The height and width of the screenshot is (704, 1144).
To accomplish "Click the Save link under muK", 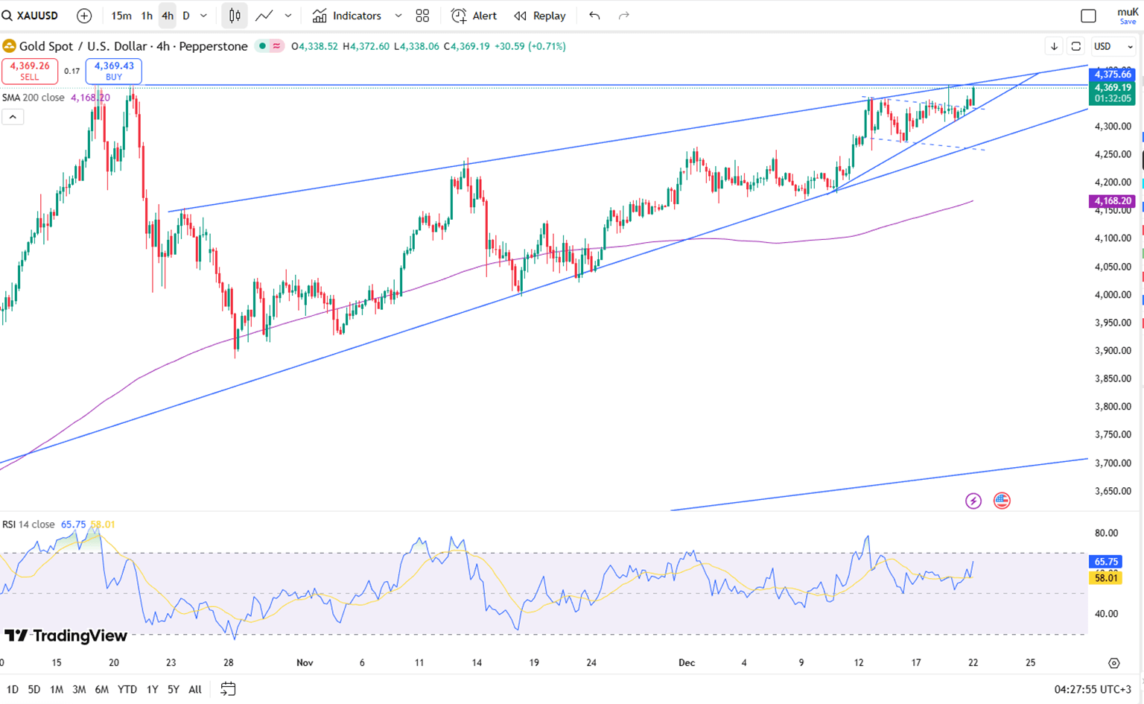I will tap(1128, 22).
